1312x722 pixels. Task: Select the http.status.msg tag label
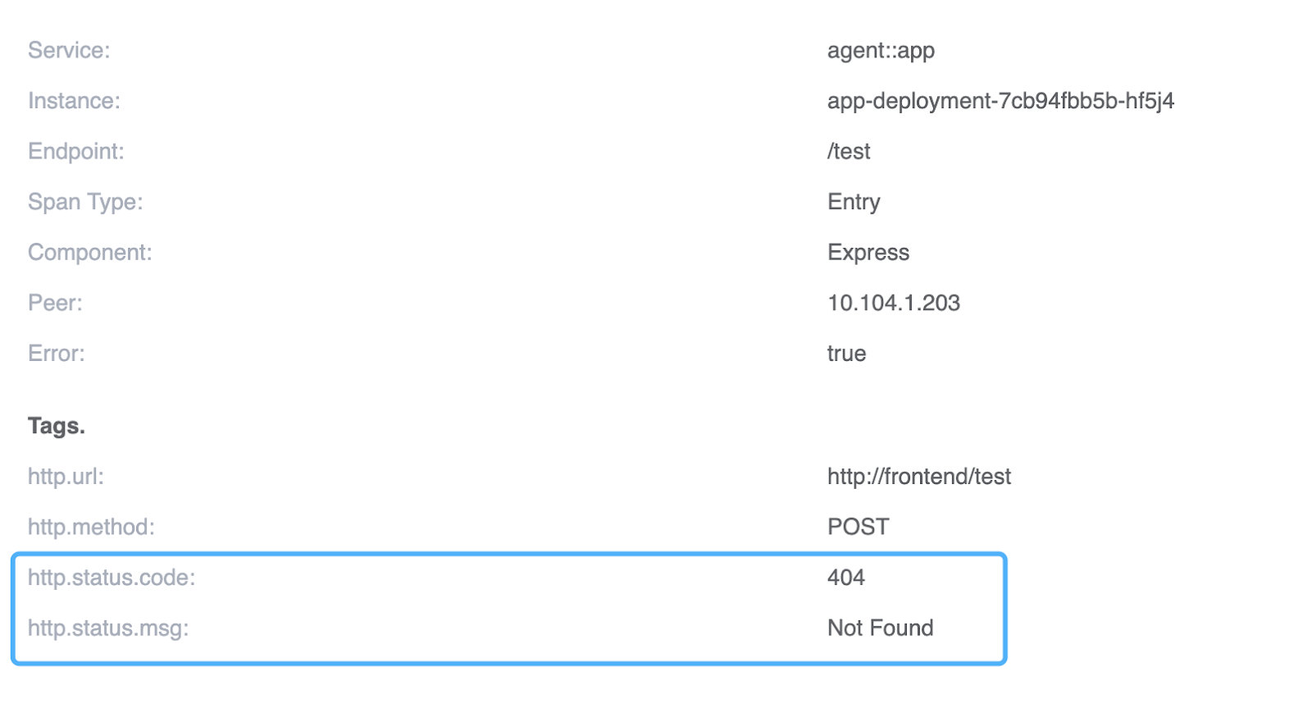click(108, 628)
